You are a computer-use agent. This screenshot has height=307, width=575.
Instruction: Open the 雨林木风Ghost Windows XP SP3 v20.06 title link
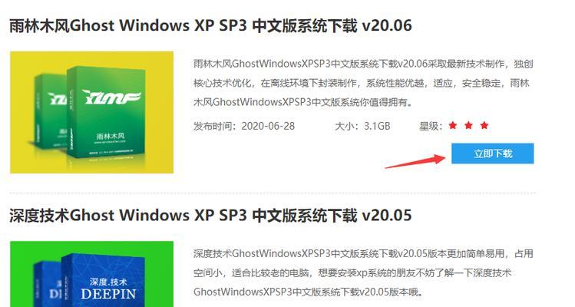(x=210, y=25)
